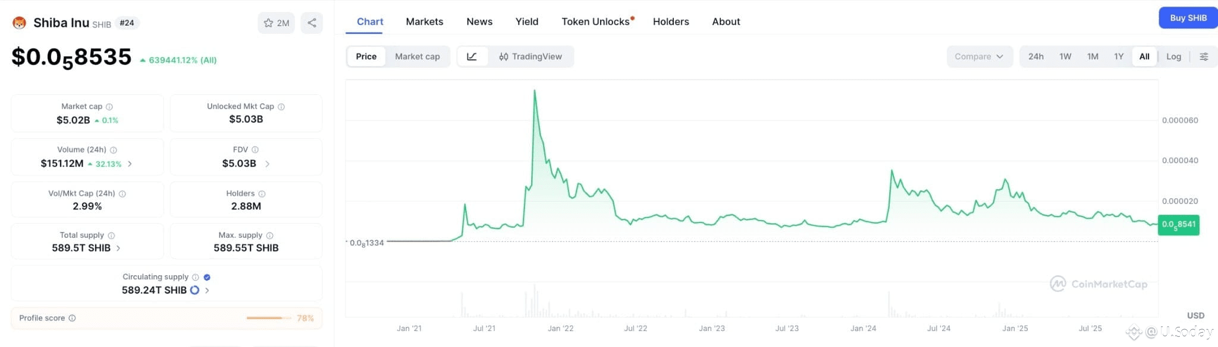The image size is (1218, 347).
Task: Expand the Volume (24h) chevron
Action: [x=130, y=164]
